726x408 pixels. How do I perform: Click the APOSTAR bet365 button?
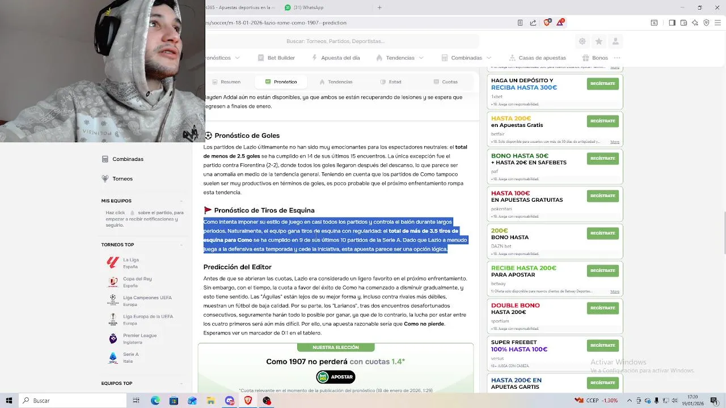tap(336, 377)
